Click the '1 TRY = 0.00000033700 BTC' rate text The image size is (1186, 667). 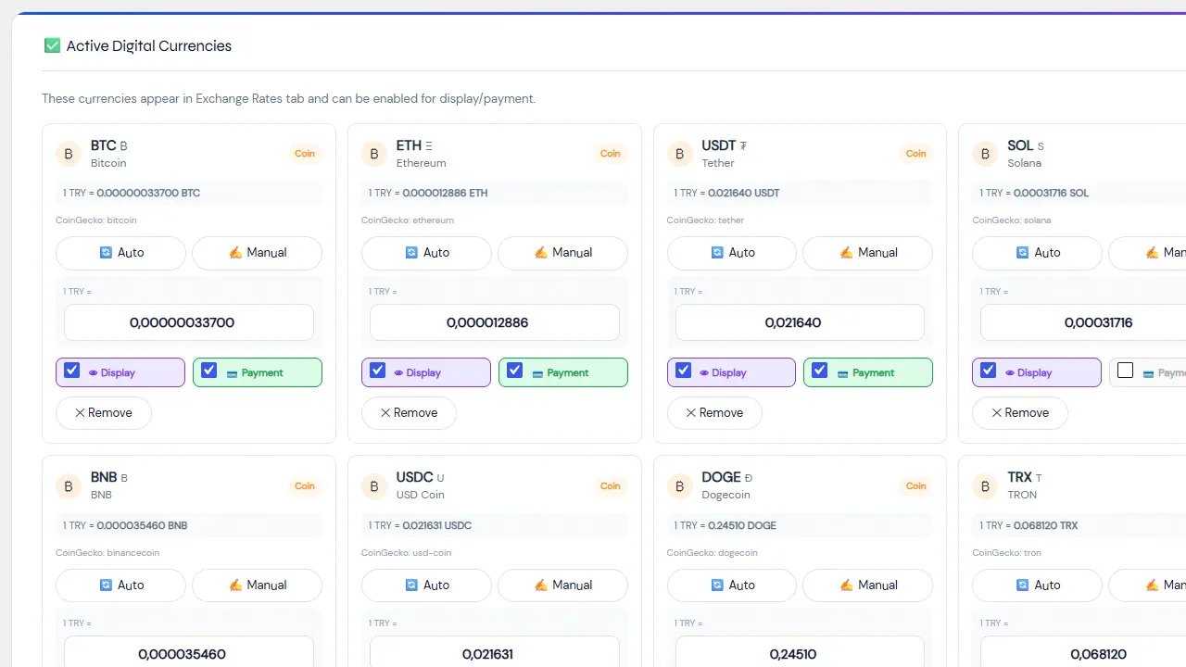click(132, 193)
